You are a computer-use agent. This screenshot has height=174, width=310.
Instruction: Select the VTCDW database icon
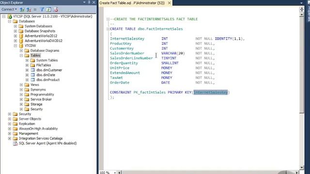(21, 45)
